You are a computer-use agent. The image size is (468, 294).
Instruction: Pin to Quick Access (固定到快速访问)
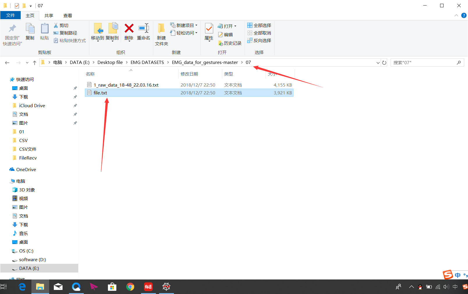(12, 33)
